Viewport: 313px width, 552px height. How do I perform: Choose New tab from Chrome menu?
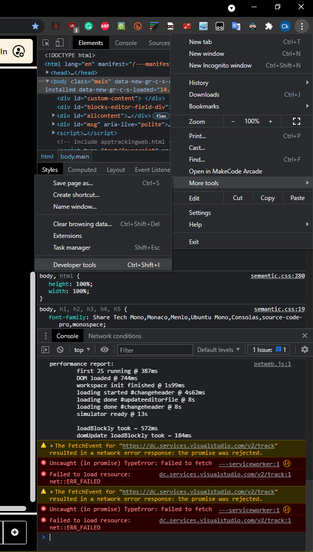[241, 42]
